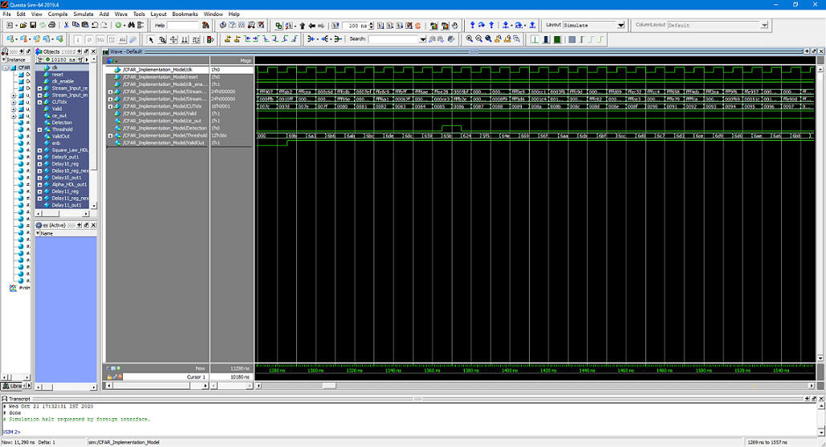
Task: Collapse the CFAR instance tree node
Action: pos(6,68)
